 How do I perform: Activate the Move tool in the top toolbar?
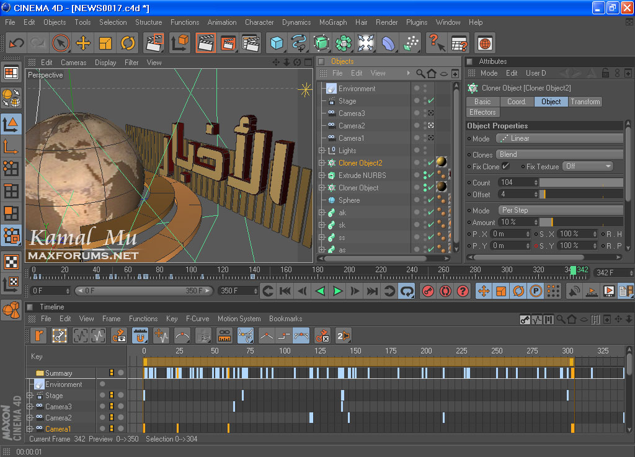pyautogui.click(x=83, y=43)
